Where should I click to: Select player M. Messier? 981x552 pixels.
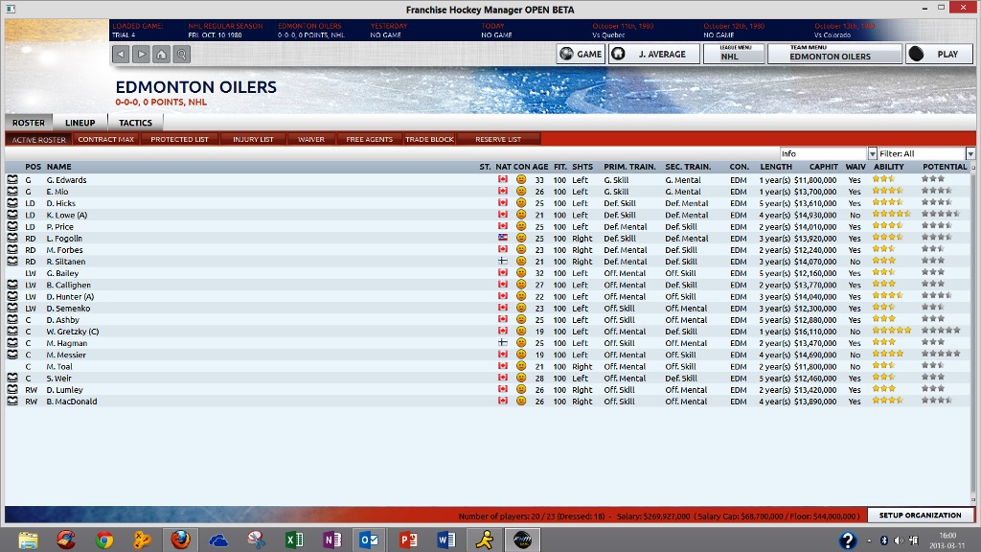click(x=66, y=355)
